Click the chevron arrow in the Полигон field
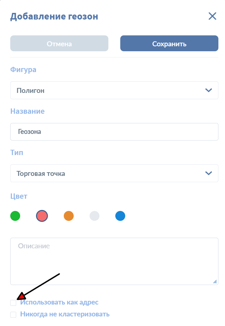This screenshot has height=326, width=225. [208, 90]
